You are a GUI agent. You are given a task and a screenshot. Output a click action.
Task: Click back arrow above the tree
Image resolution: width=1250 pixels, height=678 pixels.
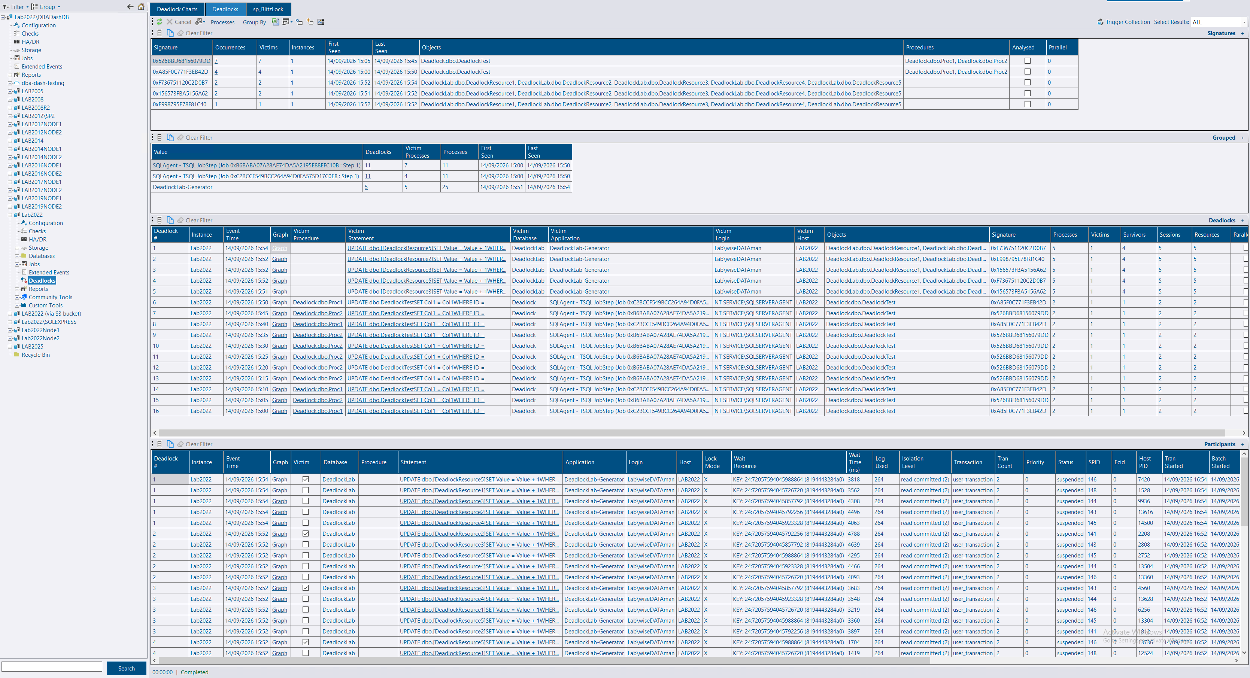[130, 7]
